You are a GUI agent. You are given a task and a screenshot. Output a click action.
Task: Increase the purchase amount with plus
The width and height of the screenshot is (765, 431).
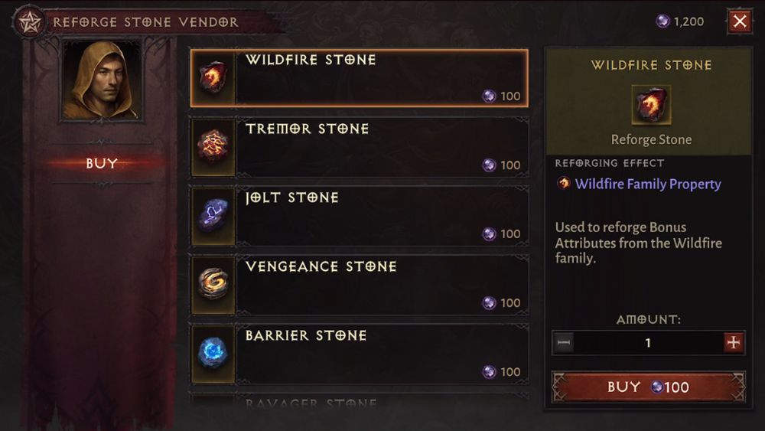(x=734, y=343)
